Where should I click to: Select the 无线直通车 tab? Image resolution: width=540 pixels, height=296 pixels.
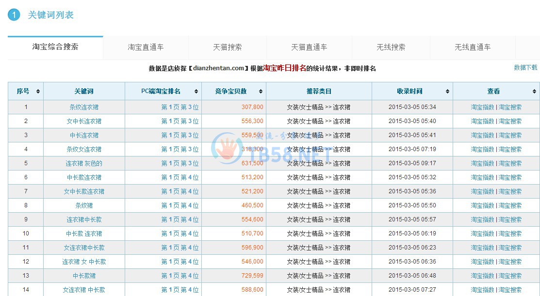coord(472,47)
